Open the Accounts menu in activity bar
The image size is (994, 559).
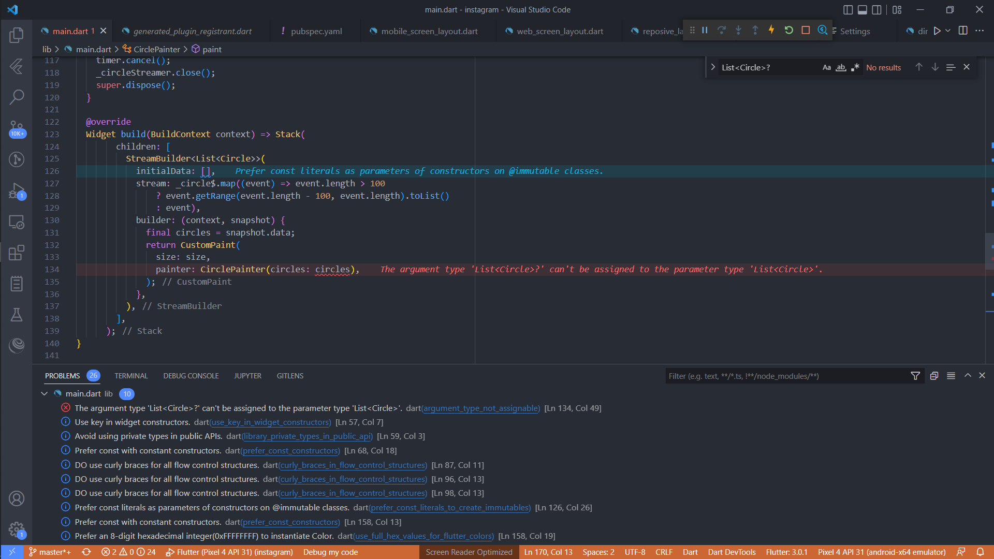17,498
